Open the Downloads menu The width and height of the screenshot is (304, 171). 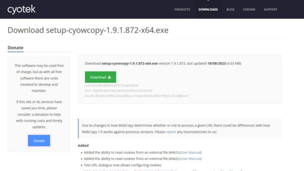(x=208, y=9)
